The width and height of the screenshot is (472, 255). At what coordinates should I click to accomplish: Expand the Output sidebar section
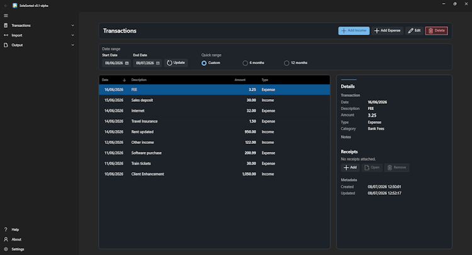39,45
